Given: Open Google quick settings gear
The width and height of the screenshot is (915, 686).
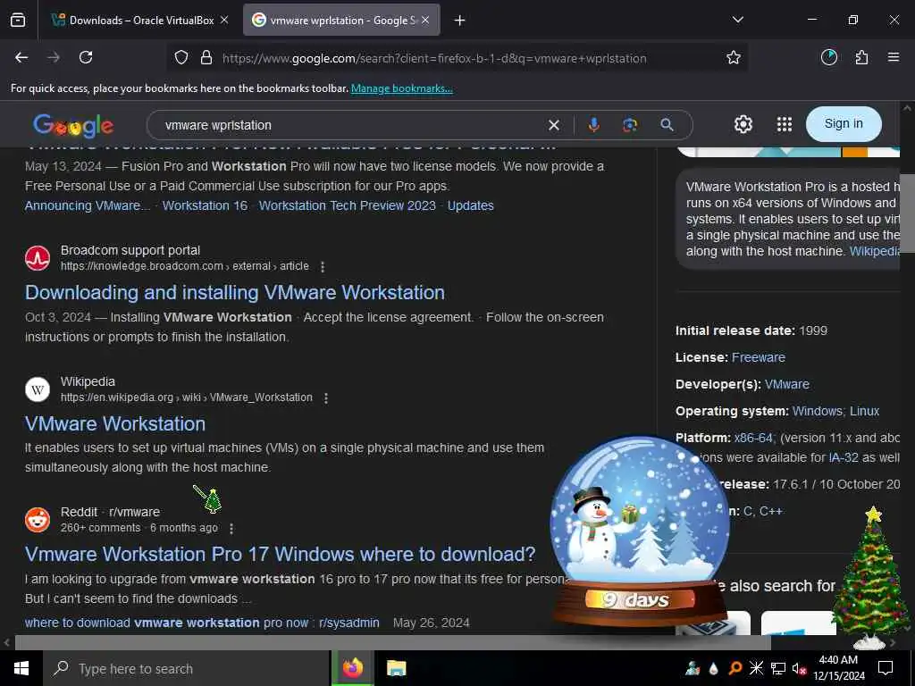Looking at the screenshot, I should pos(743,124).
